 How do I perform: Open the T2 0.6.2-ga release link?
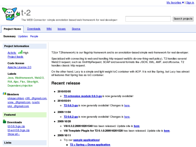pyautogui.click(x=71, y=117)
